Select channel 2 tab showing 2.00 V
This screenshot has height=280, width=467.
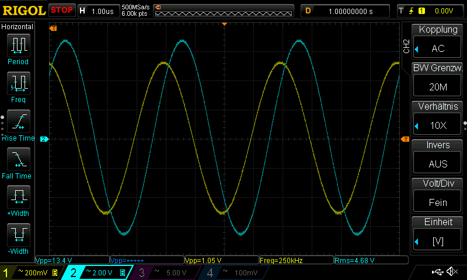98,272
